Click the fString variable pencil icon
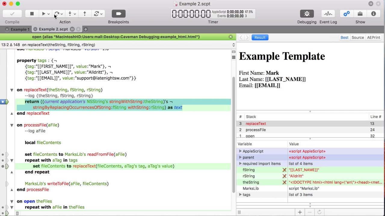This screenshot has height=216, width=385. pyautogui.click(x=284, y=170)
